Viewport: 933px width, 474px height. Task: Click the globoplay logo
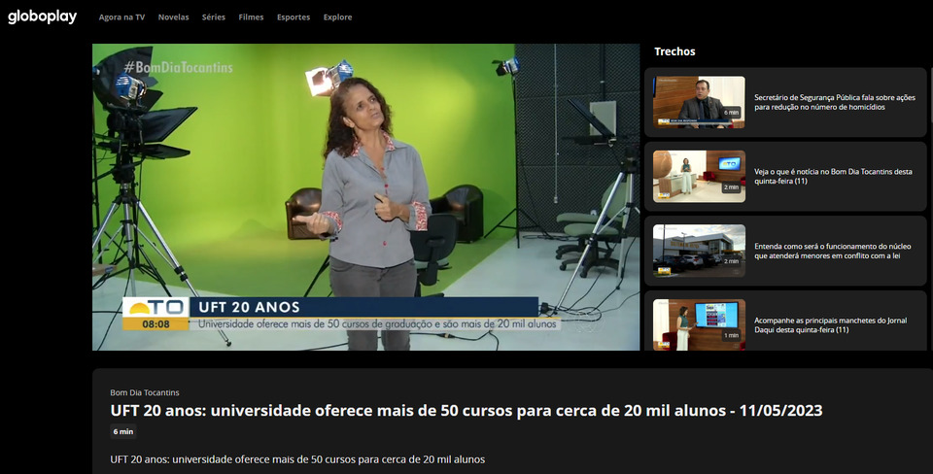42,17
